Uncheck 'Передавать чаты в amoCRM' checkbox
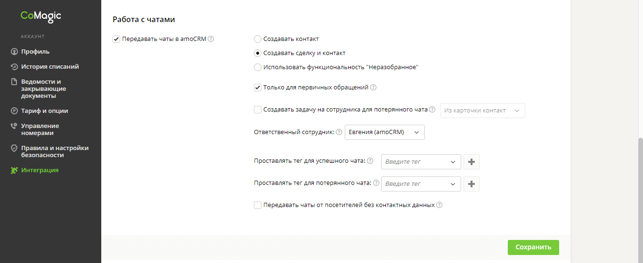The width and height of the screenshot is (643, 263). click(116, 39)
